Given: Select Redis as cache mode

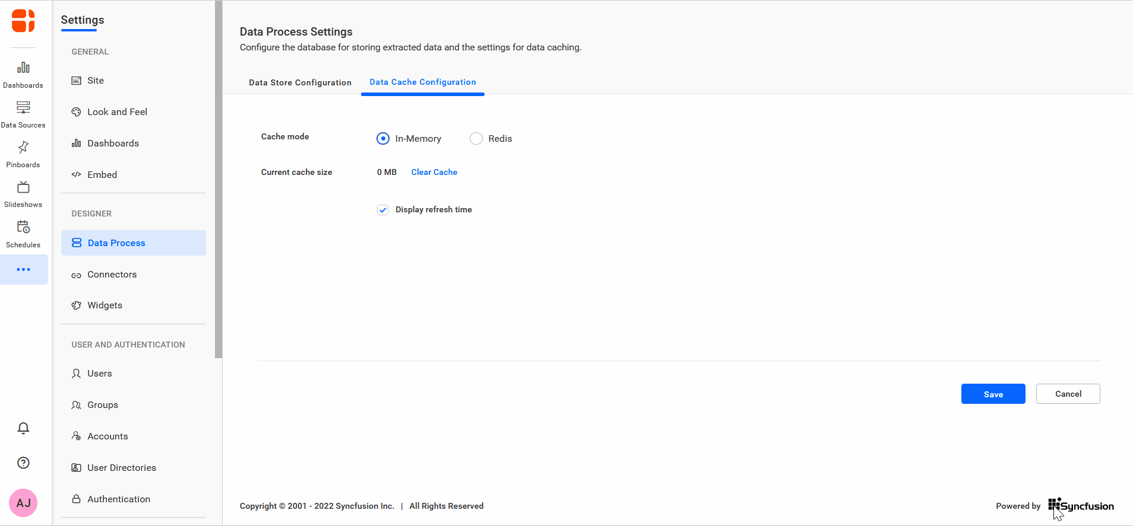Looking at the screenshot, I should 476,139.
